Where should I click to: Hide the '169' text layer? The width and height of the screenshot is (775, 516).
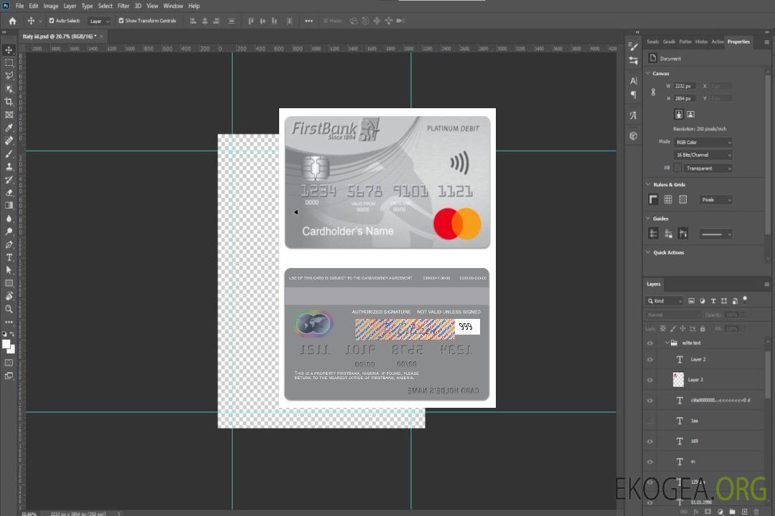click(650, 441)
